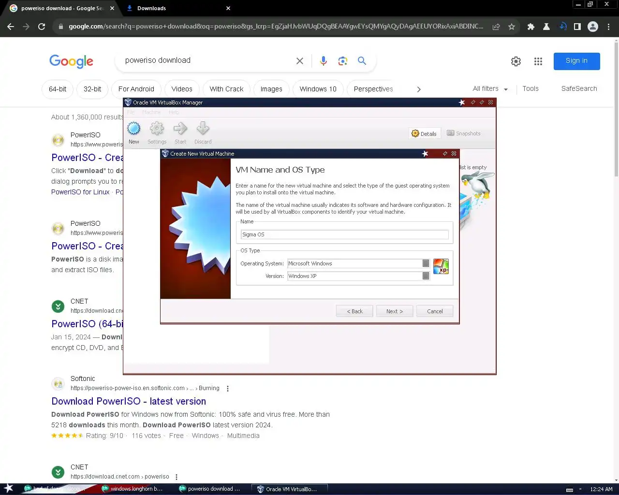The height and width of the screenshot is (495, 619).
Task: Select the Windows 10 filter chip
Action: click(x=318, y=89)
